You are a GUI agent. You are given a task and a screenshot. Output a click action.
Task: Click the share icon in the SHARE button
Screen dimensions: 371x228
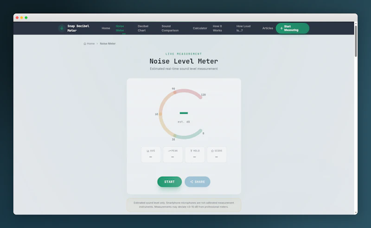click(x=192, y=182)
